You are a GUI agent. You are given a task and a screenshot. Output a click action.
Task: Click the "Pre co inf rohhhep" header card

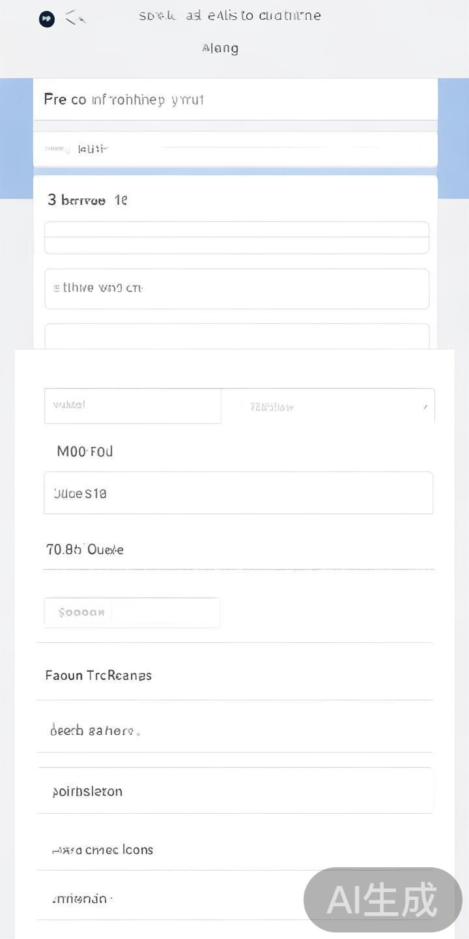234,99
